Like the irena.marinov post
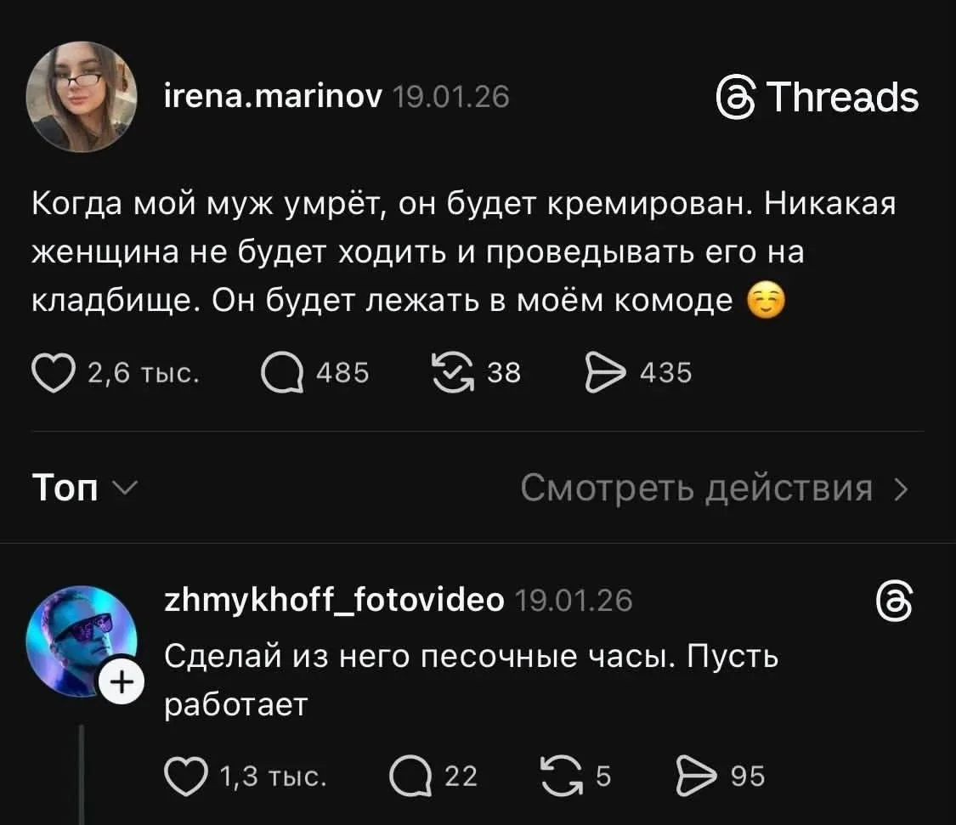 [x=54, y=372]
